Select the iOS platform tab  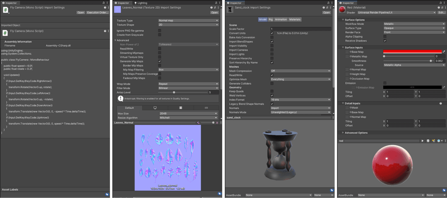207,108
